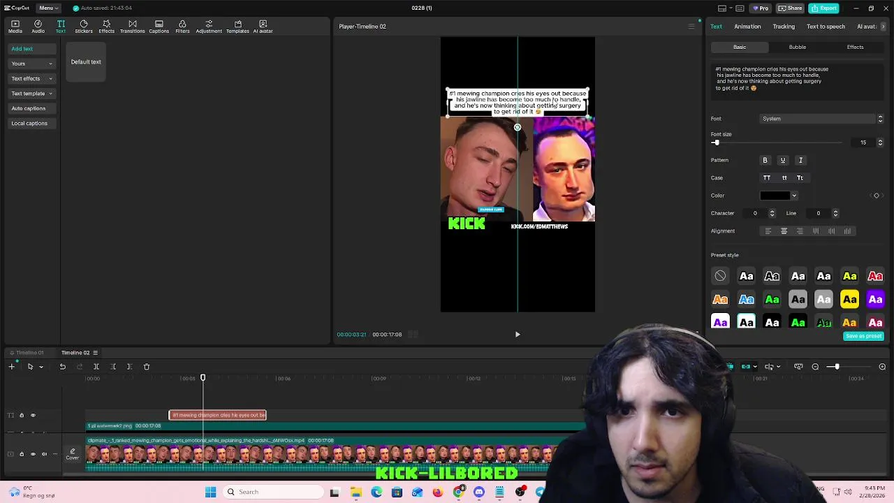
Task: Mute the main video track audio
Action: coord(44,454)
